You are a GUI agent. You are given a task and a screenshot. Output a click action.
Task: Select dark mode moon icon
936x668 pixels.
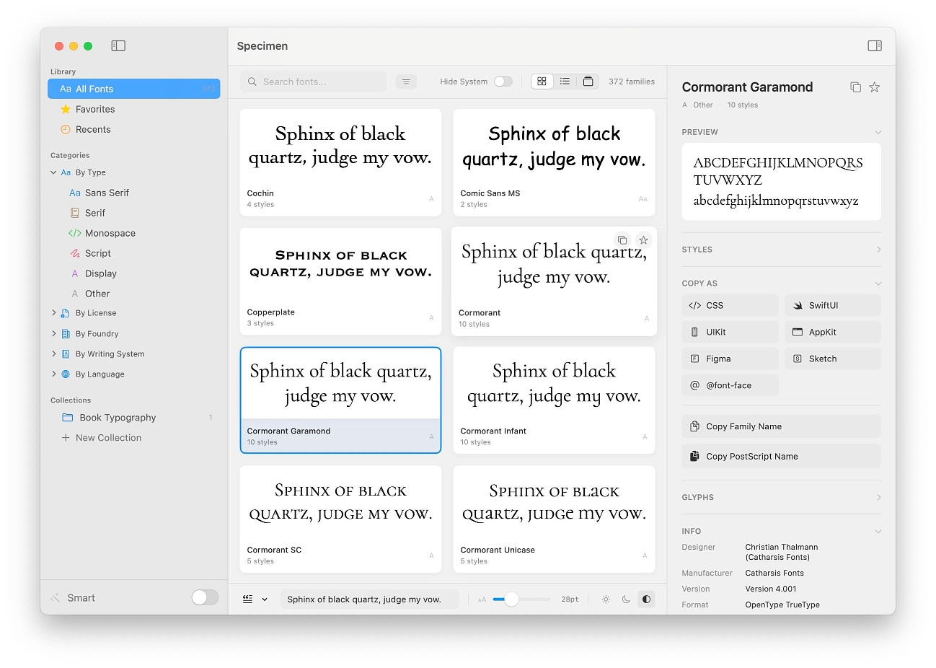click(626, 599)
